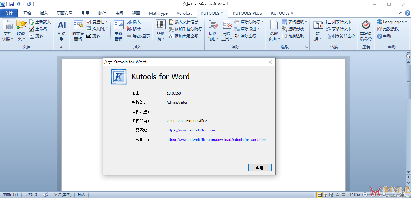Click List to Text (列表转文本)
The height and width of the screenshot is (198, 411).
click(338, 22)
